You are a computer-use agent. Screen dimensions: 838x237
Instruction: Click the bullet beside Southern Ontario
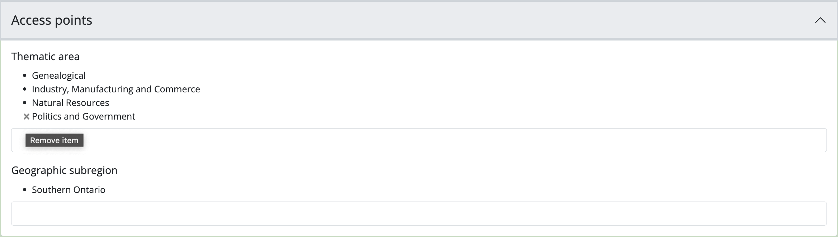(25, 190)
